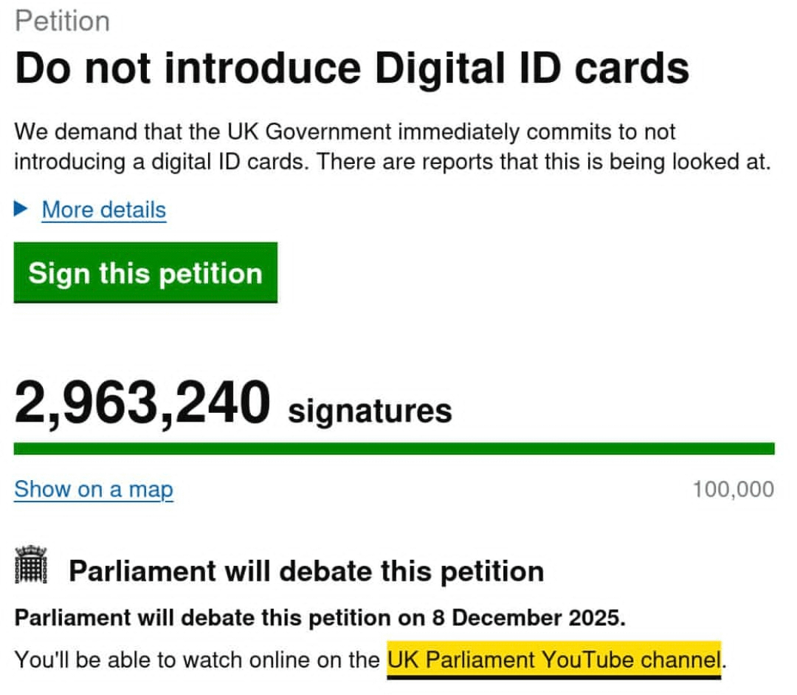
Task: Click the Parliament will debate this petition heading
Action: pyautogui.click(x=306, y=571)
